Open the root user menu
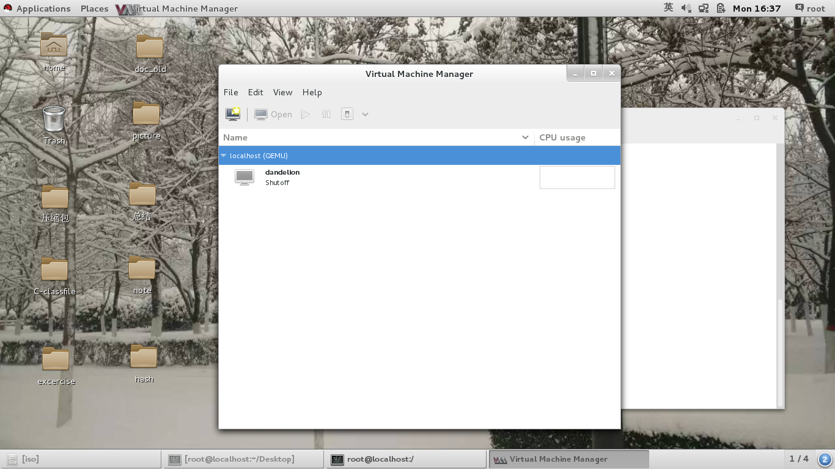835x469 pixels. point(810,9)
